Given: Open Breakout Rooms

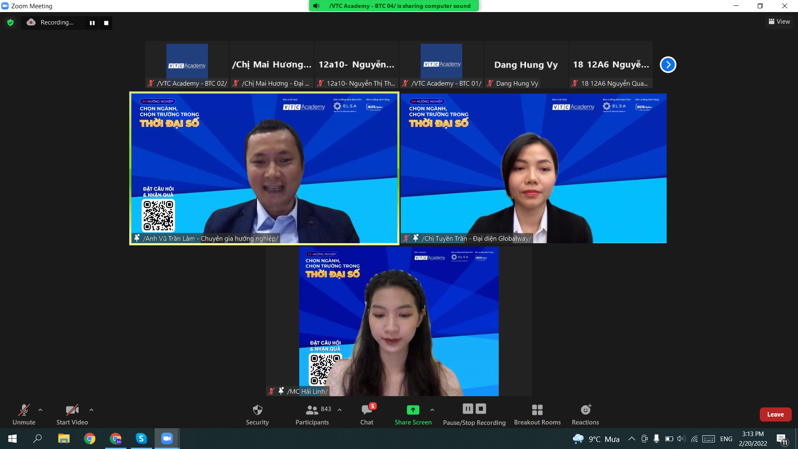Looking at the screenshot, I should (537, 414).
